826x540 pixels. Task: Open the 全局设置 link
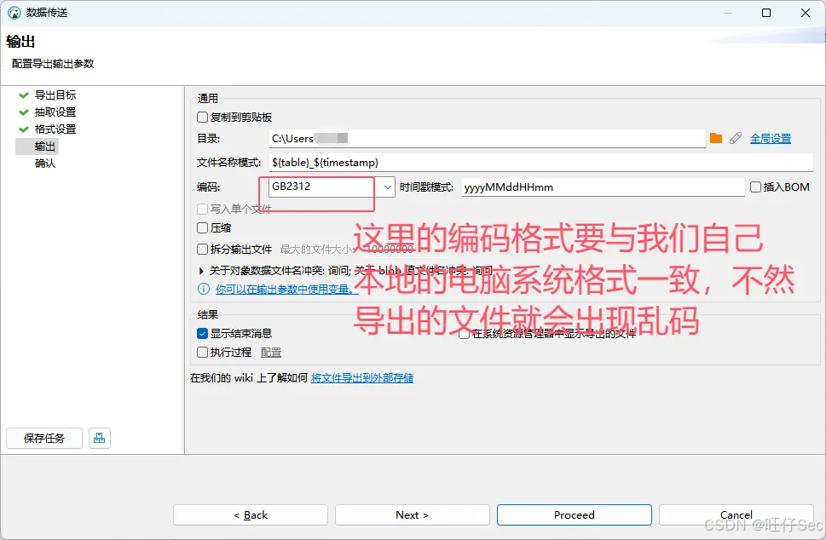tap(770, 139)
